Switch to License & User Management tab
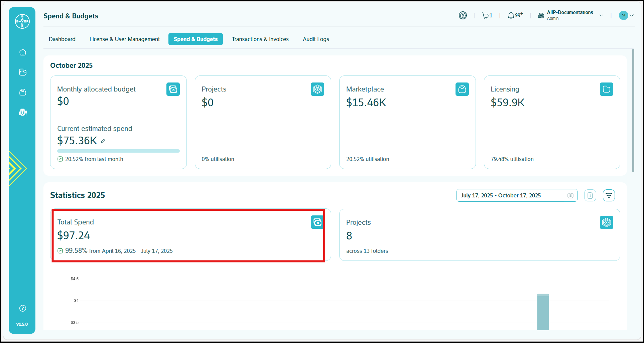Screen dimensions: 644x343 (124, 39)
